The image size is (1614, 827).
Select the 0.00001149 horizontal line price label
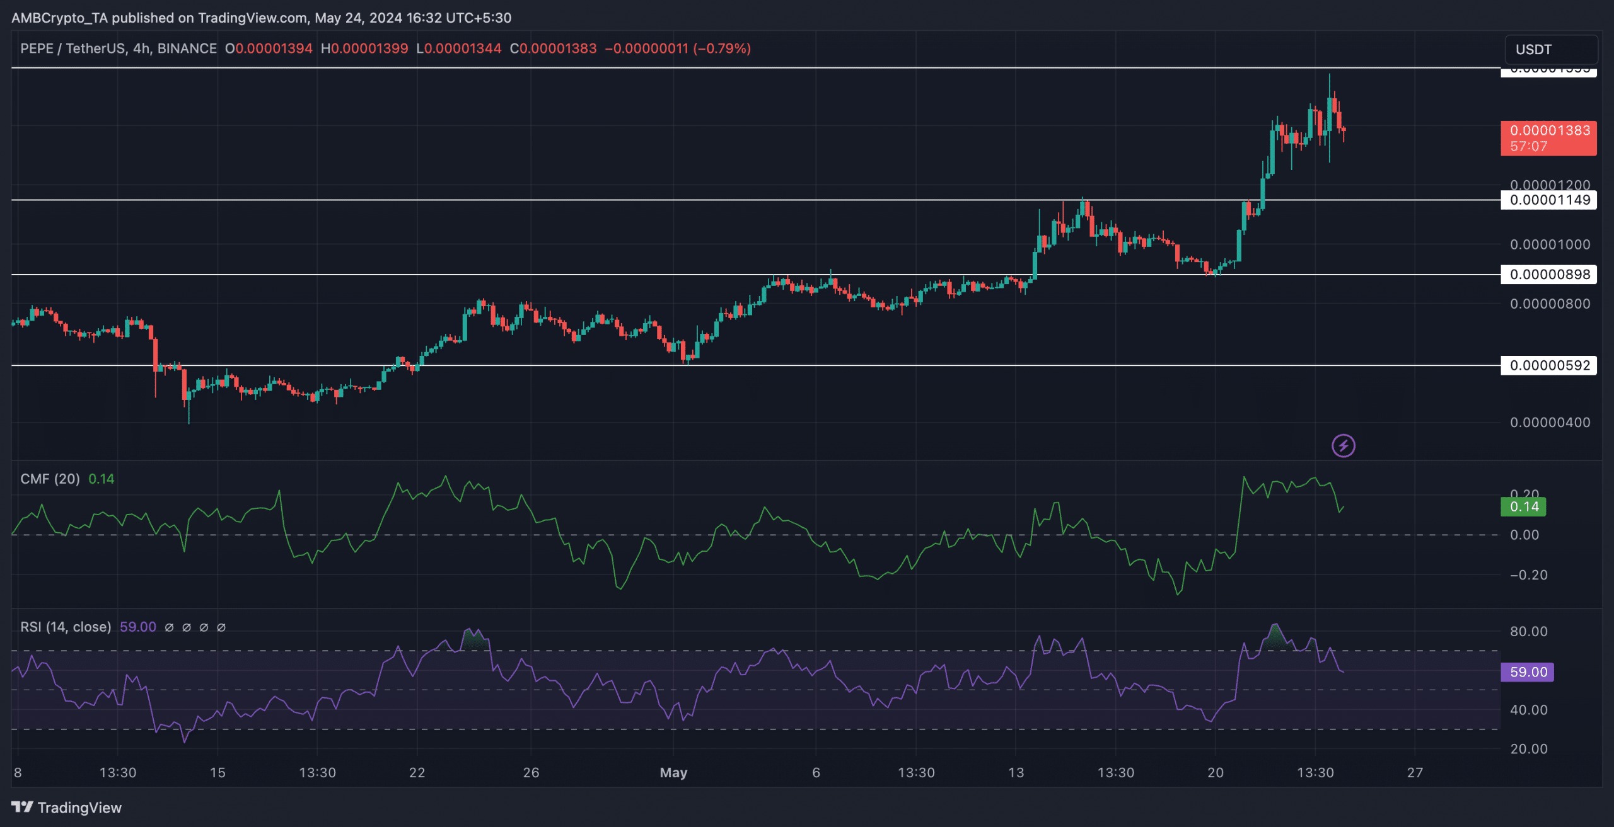(x=1548, y=200)
